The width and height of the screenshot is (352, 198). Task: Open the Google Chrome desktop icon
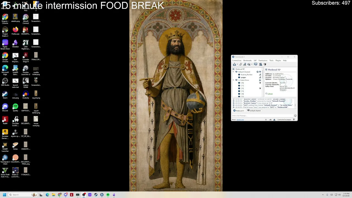tap(5, 57)
